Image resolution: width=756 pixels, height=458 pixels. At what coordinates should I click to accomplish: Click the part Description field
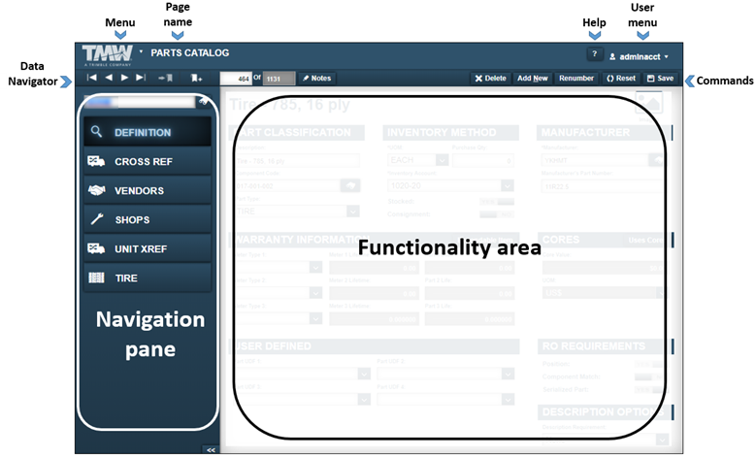tap(298, 160)
